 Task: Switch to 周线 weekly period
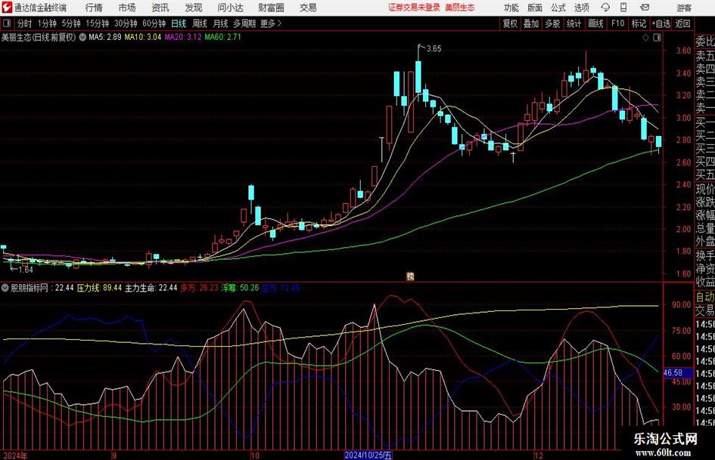[200, 23]
